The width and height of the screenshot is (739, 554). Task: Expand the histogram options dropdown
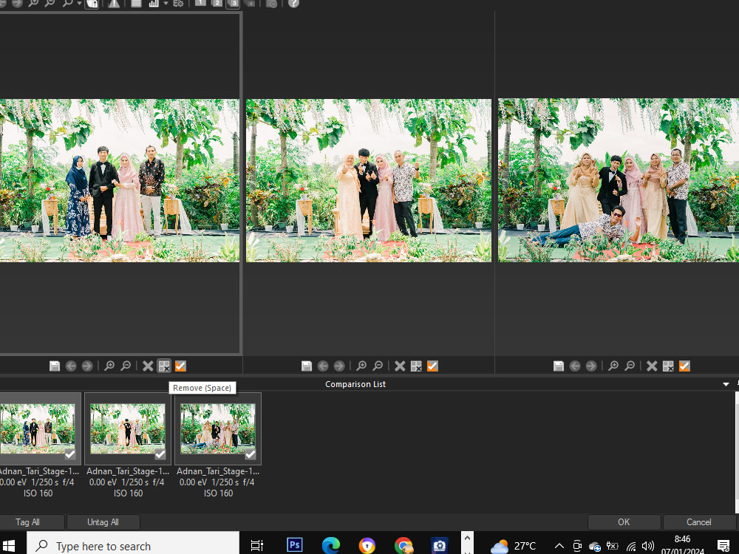pyautogui.click(x=166, y=4)
